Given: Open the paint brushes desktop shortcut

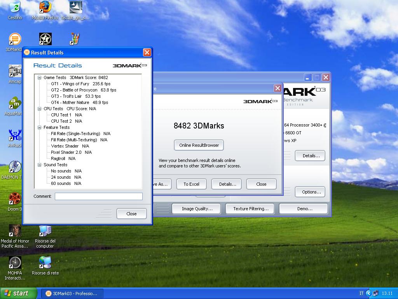Looking at the screenshot, I should coord(75,39).
